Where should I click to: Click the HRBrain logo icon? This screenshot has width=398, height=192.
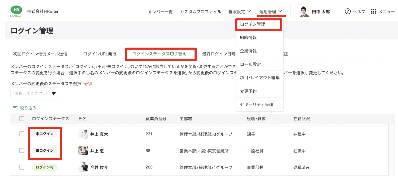[16, 11]
